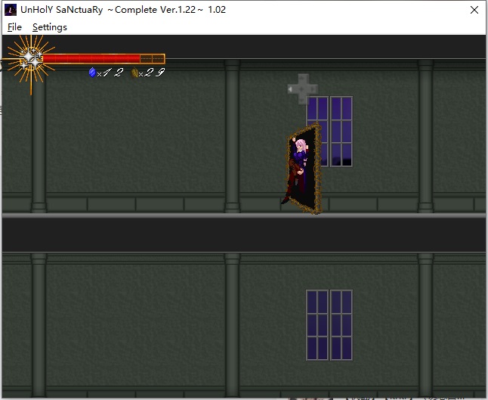This screenshot has height=400, width=488.
Task: Open the File menu
Action: pos(14,27)
